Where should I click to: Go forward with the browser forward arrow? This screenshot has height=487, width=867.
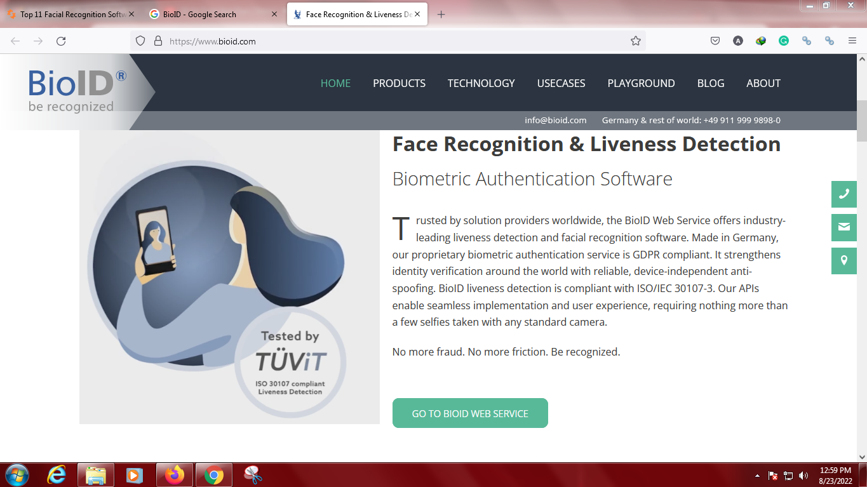(38, 41)
